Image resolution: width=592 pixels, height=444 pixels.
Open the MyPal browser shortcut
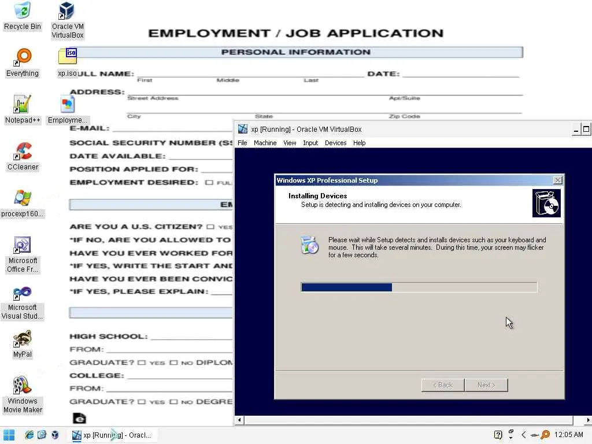pos(23,344)
